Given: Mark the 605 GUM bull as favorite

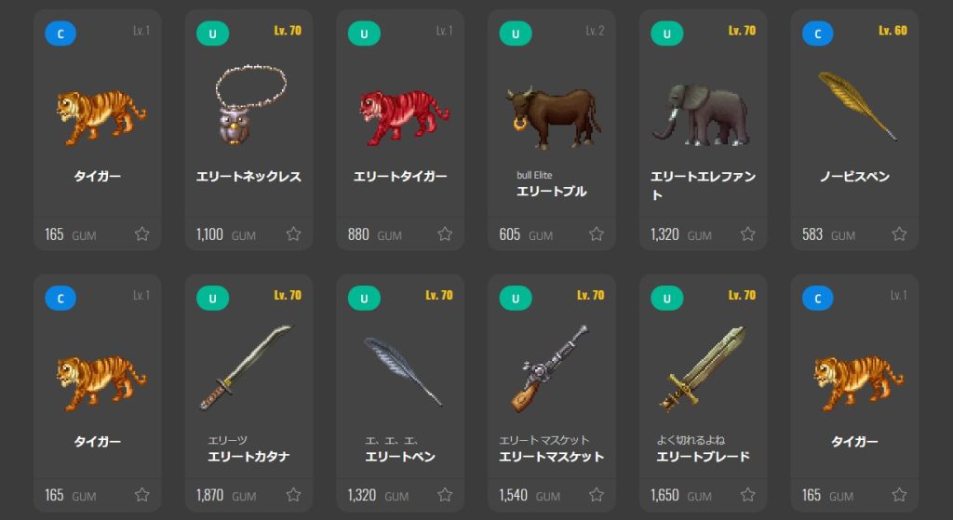Looking at the screenshot, I should point(597,233).
